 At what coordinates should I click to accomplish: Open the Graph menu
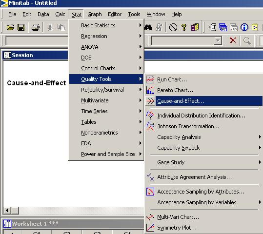click(x=95, y=15)
